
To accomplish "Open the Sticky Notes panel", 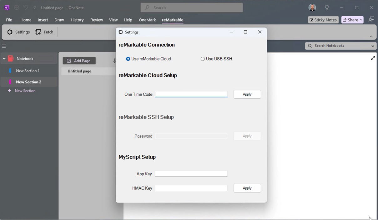I will 323,20.
